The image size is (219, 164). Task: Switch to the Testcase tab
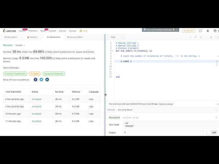tap(111, 110)
